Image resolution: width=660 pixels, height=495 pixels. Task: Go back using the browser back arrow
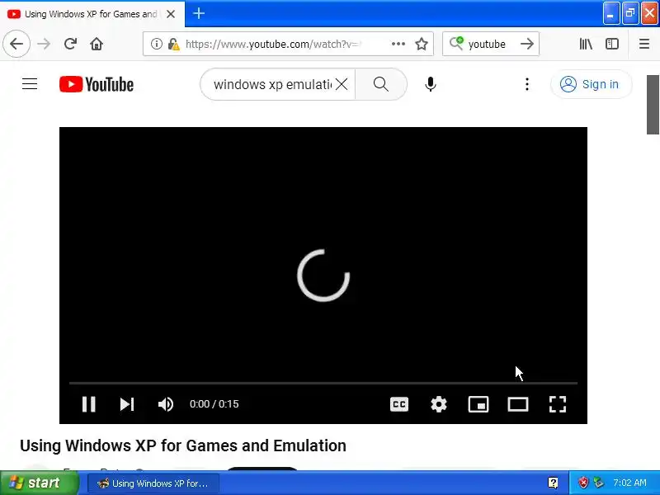(16, 44)
